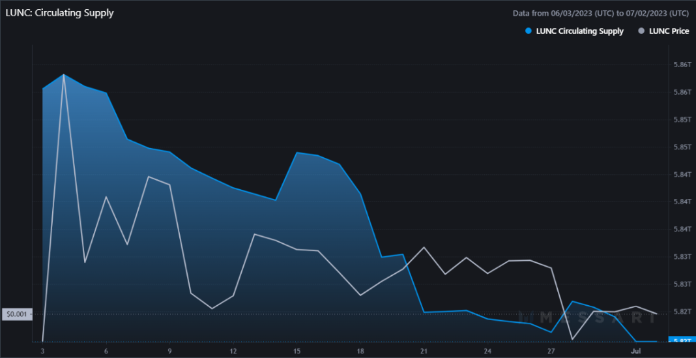Image resolution: width=696 pixels, height=358 pixels.
Task: Click the topmost 5.86T supply axis label
Action: [x=681, y=65]
